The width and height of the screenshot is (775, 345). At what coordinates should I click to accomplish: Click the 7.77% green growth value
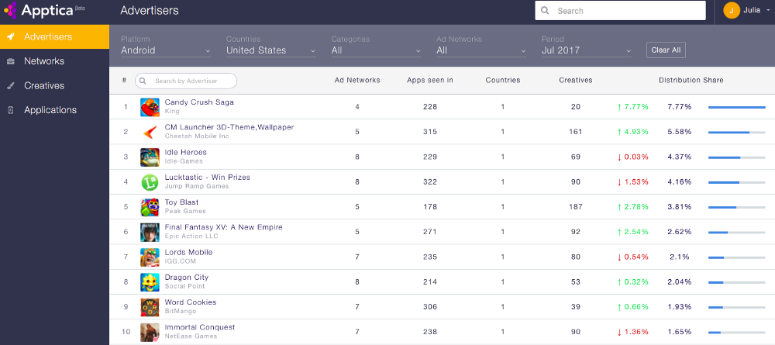[632, 107]
